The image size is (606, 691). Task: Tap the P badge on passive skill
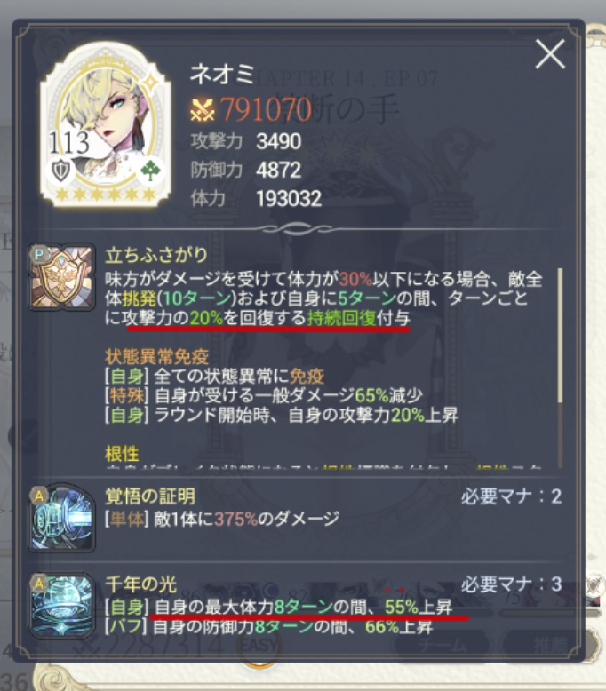39,254
